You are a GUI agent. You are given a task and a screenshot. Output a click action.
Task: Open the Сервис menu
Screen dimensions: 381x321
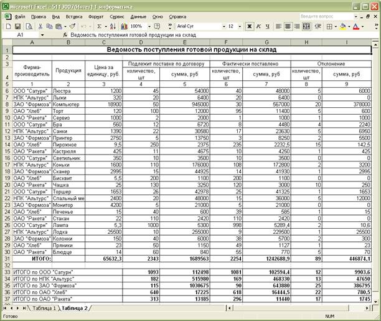(117, 17)
